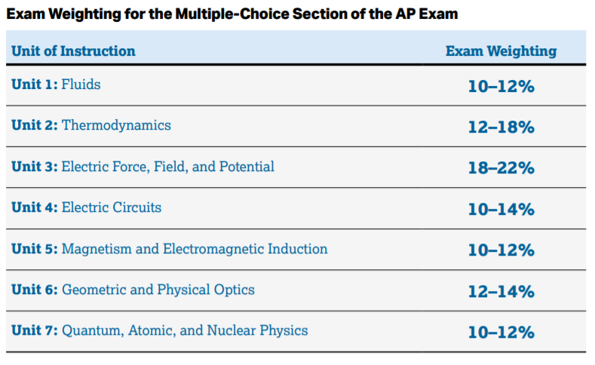This screenshot has width=595, height=365.
Task: Click the word "Thermodynamics" in the table
Action: (x=116, y=125)
